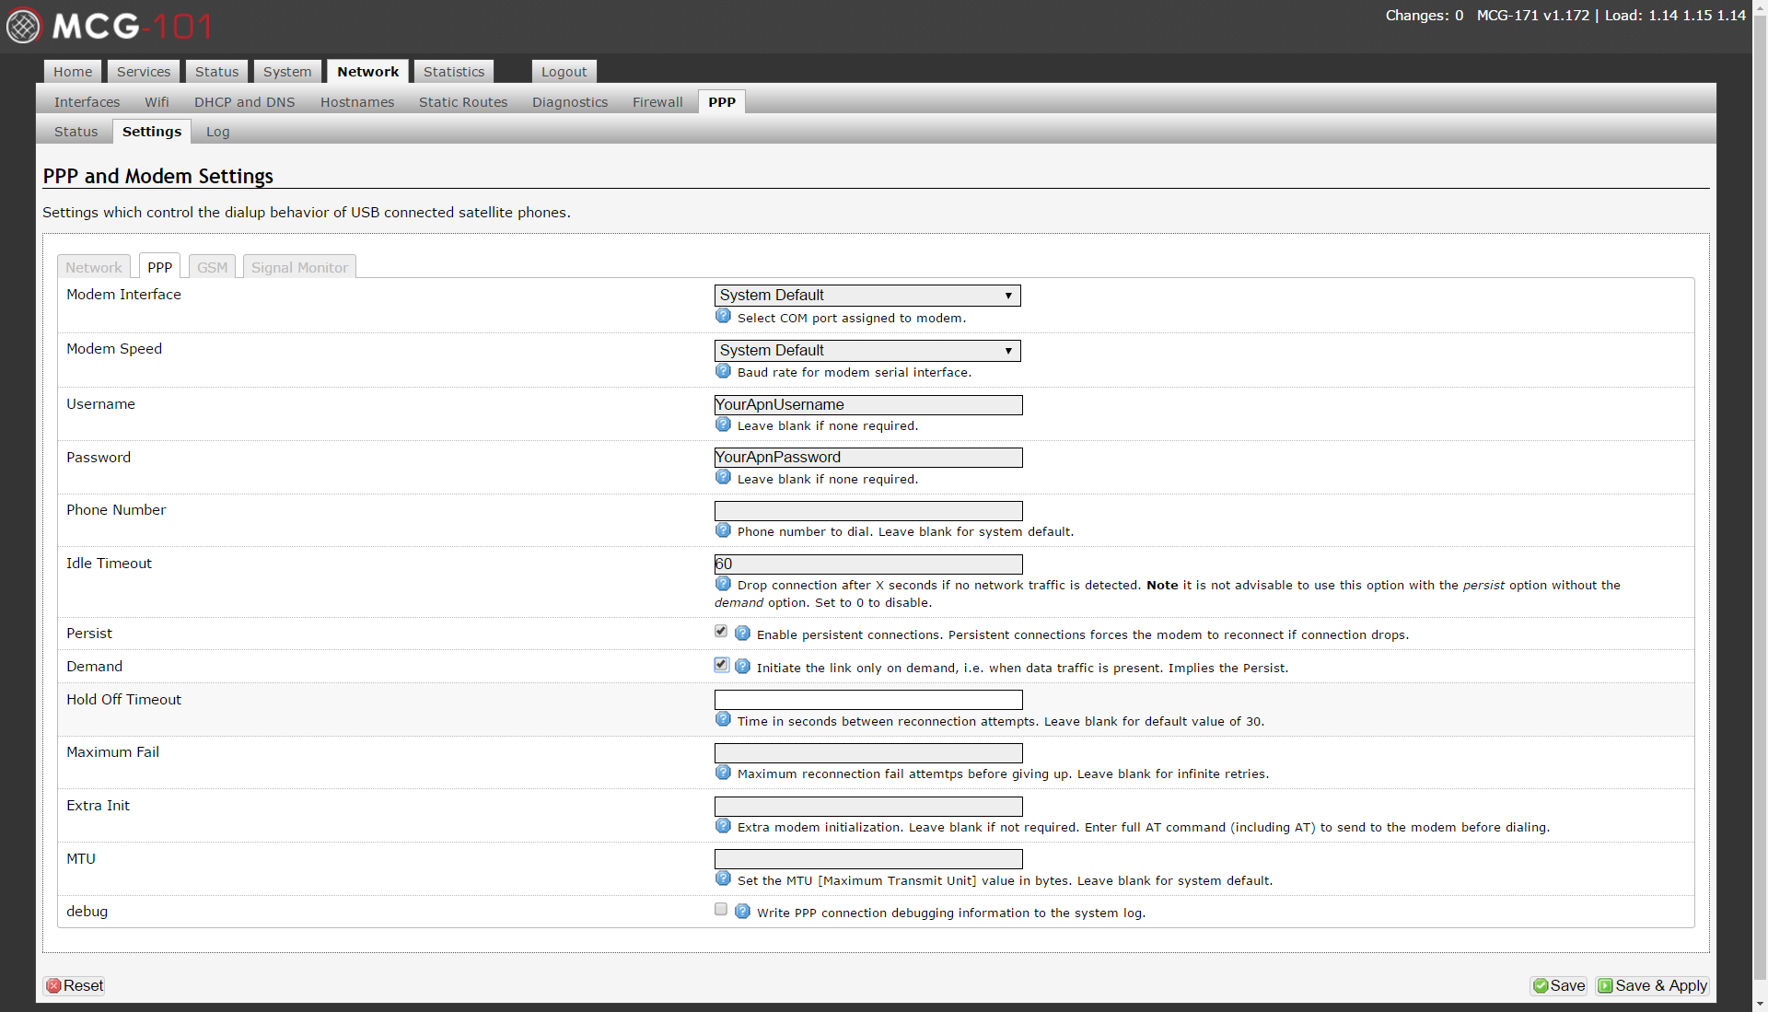
Task: Click scrollbar down arrow
Action: 1760,1004
